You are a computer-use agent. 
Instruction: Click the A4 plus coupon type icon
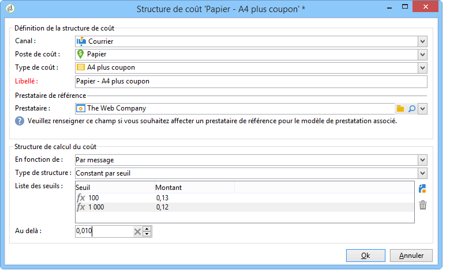coord(81,67)
